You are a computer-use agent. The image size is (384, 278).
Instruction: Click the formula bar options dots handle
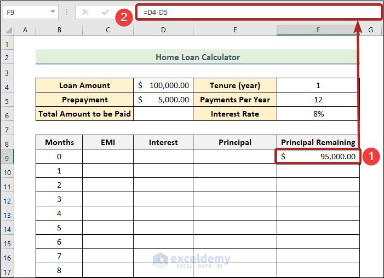67,12
